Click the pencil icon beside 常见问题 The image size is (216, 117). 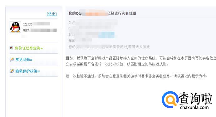pos(12,60)
